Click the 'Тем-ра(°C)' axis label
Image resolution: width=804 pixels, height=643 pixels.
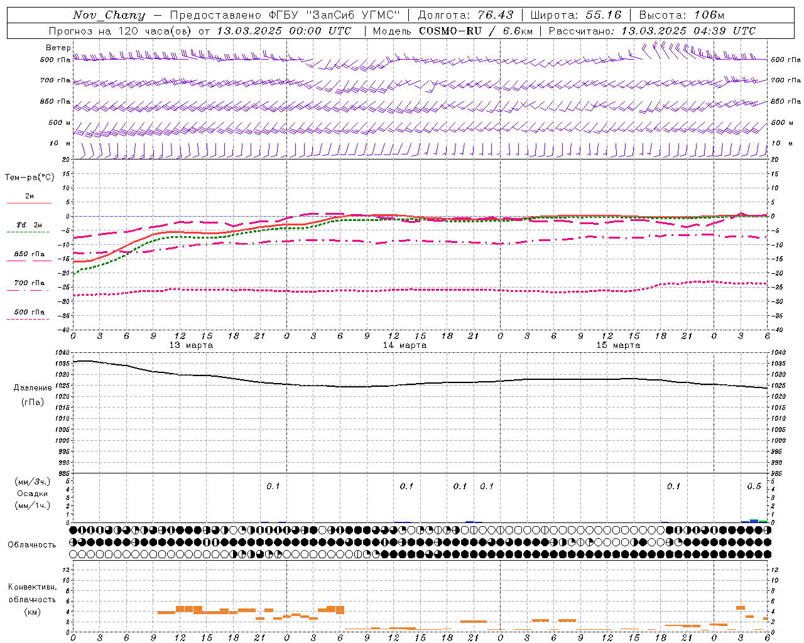30,178
